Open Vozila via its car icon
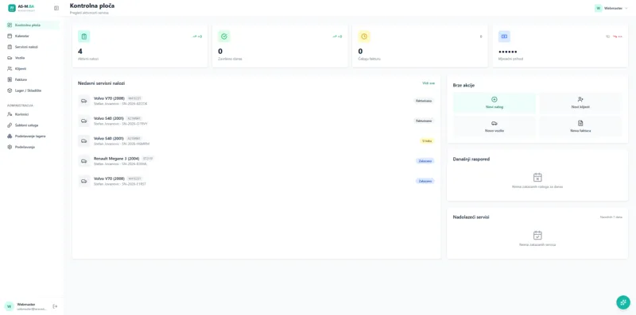 [10, 58]
